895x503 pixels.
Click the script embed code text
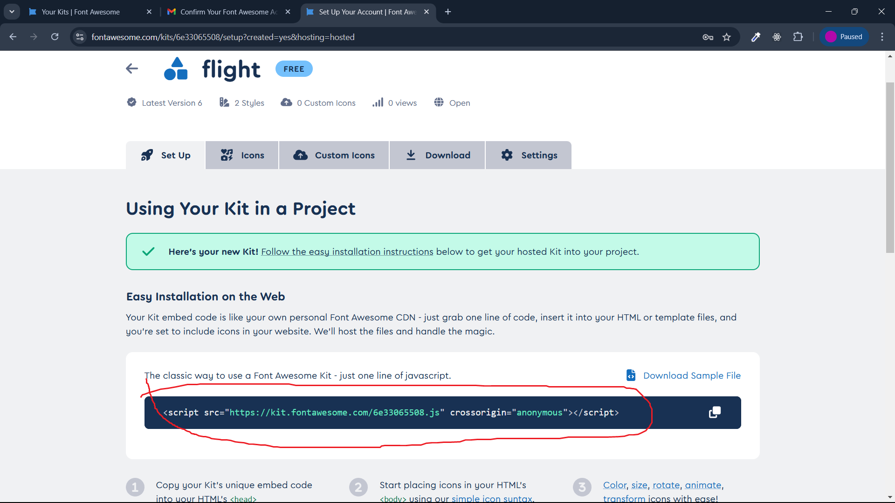pyautogui.click(x=391, y=413)
